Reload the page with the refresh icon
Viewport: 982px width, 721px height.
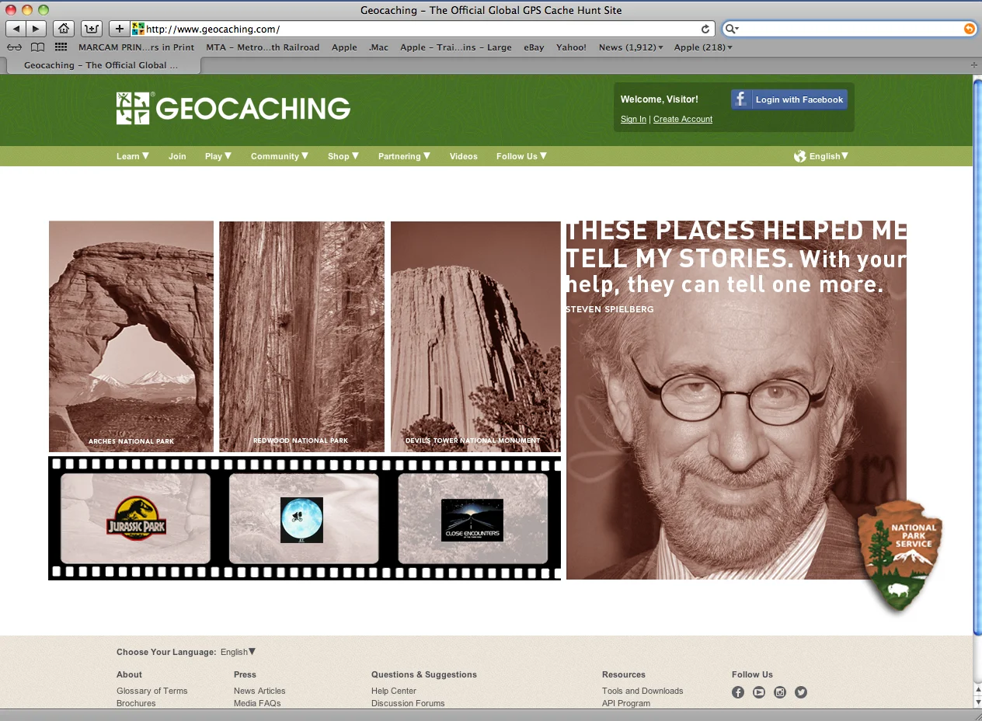705,29
